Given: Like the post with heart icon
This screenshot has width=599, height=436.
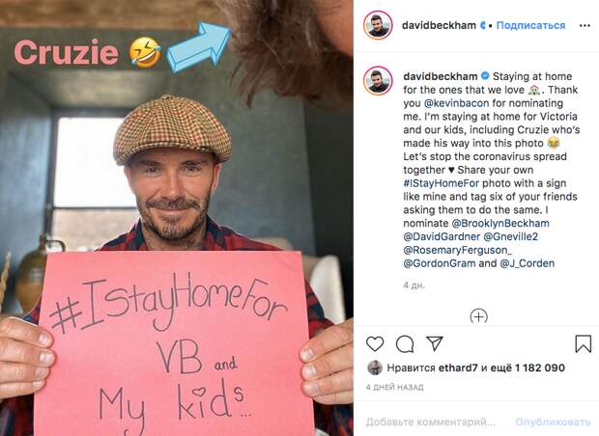Looking at the screenshot, I should pos(375,343).
